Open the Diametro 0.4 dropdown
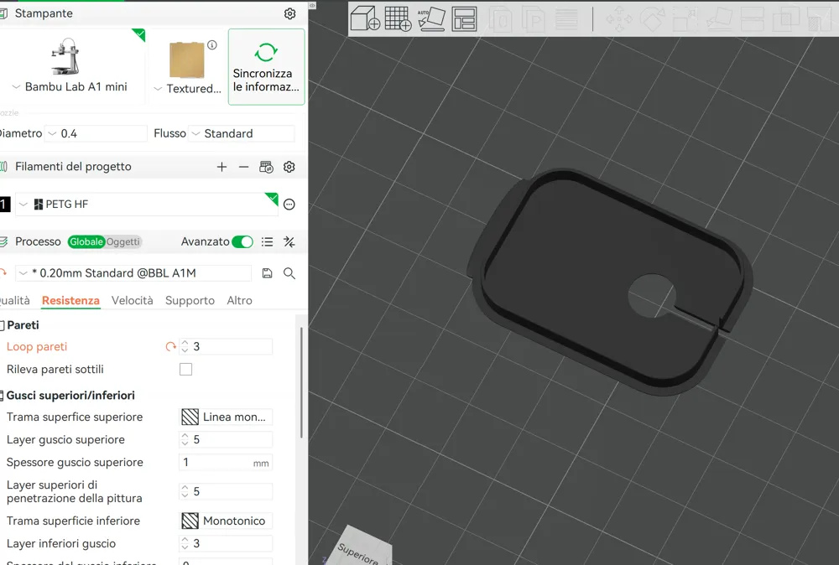Screen dimensions: 839x565 [x=96, y=133]
